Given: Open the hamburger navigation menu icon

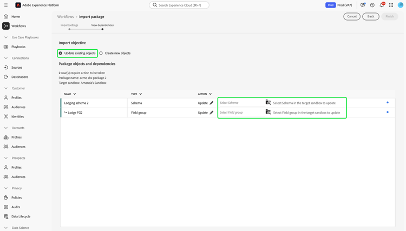Looking at the screenshot, I should click(6, 5).
